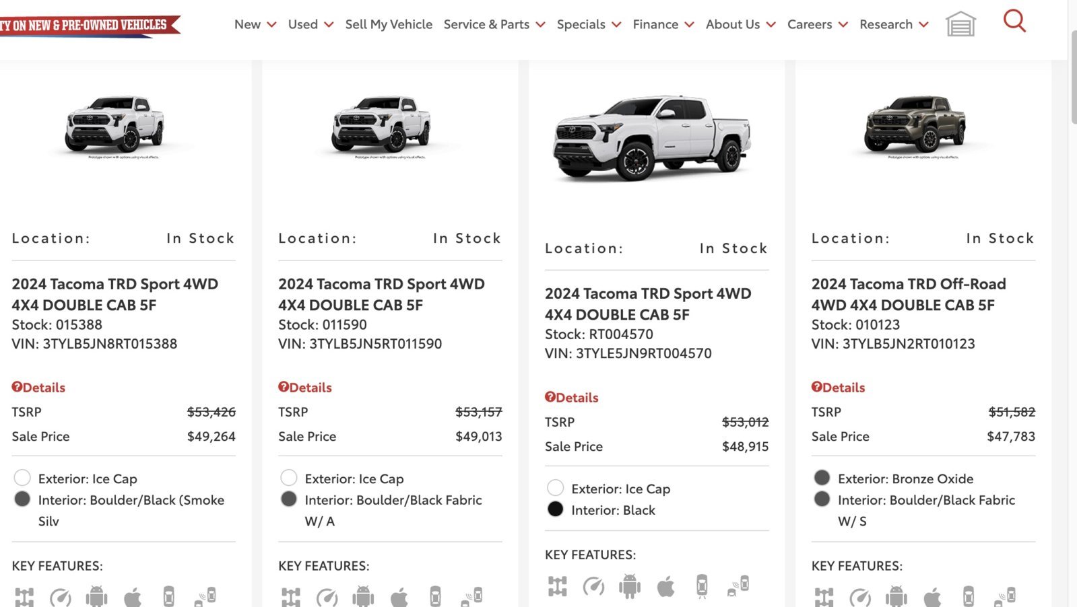
Task: Click speedometer icon on stock 015388 card
Action: [x=60, y=597]
